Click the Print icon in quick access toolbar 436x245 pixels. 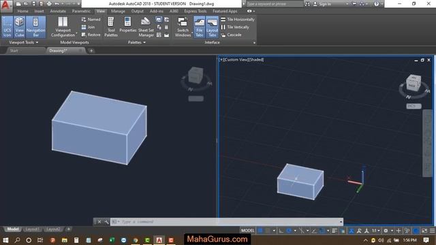click(49, 4)
